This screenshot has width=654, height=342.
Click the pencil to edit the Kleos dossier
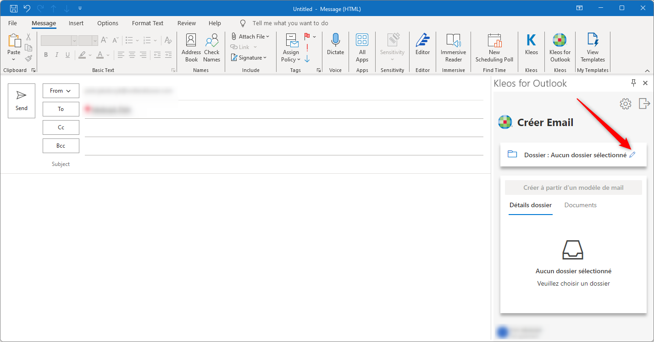click(x=632, y=154)
